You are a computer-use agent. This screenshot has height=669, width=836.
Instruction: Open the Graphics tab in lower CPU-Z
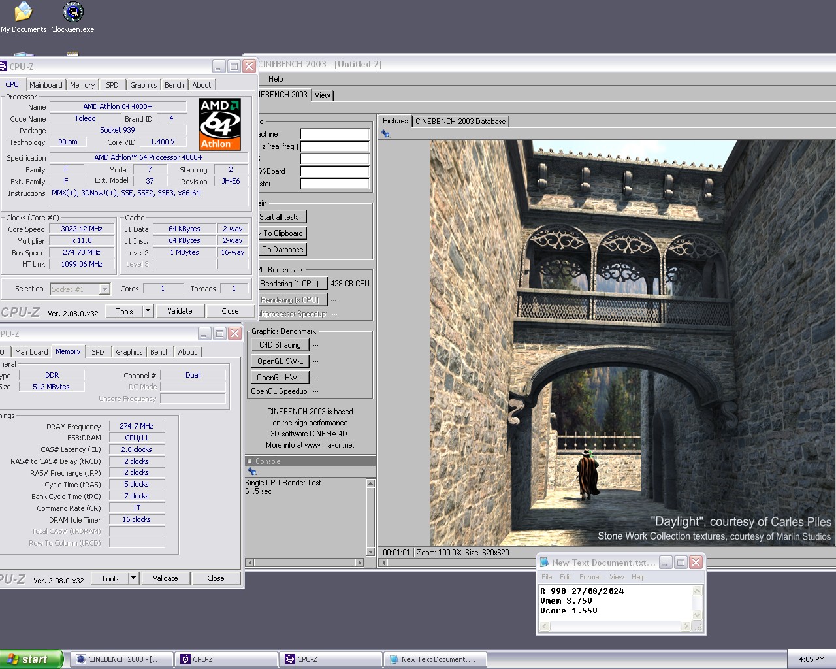[x=129, y=352]
